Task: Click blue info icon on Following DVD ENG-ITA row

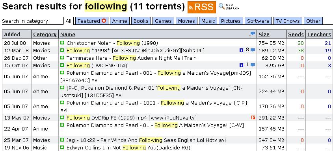Action: coord(241,65)
